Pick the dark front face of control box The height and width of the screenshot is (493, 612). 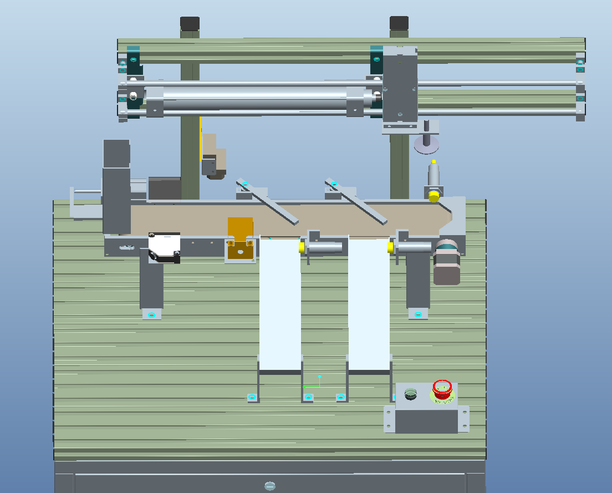tap(426, 421)
